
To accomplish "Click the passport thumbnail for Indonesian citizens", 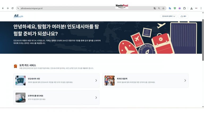I will 20,80.
